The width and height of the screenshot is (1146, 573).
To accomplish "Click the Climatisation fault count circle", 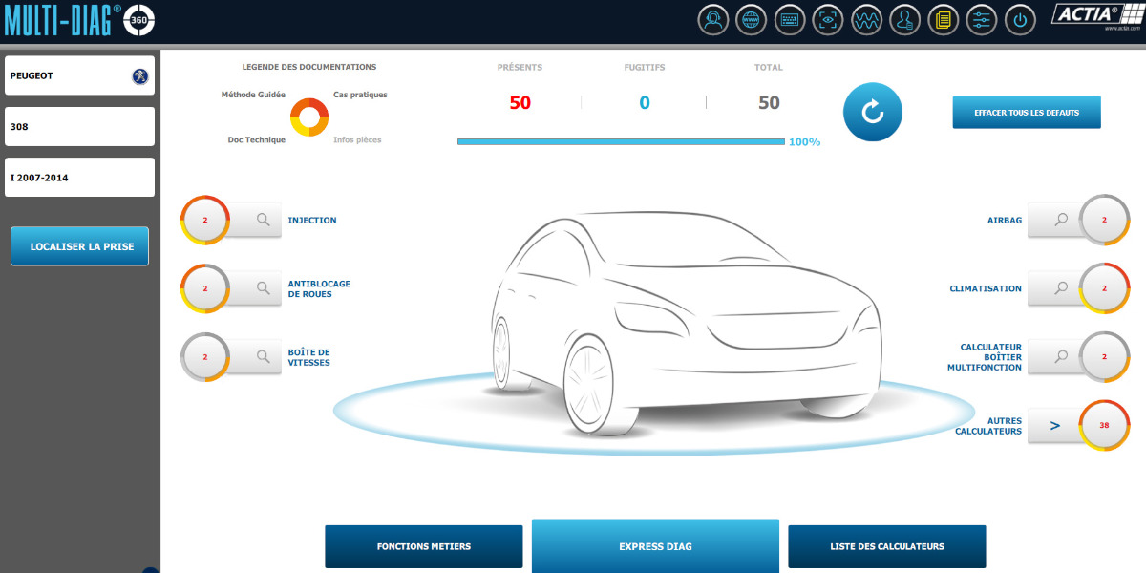I will click(x=1104, y=287).
